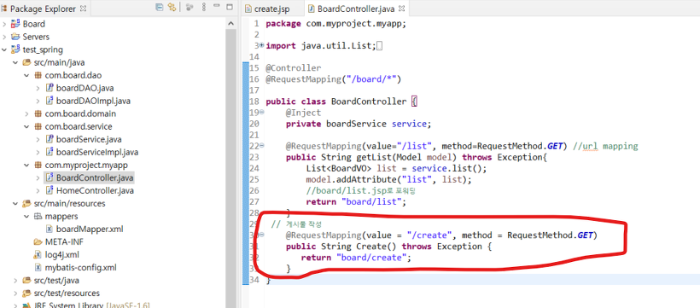The image size is (700, 308).
Task: Open the Package Explorer View Menu dots
Action: coord(203,7)
